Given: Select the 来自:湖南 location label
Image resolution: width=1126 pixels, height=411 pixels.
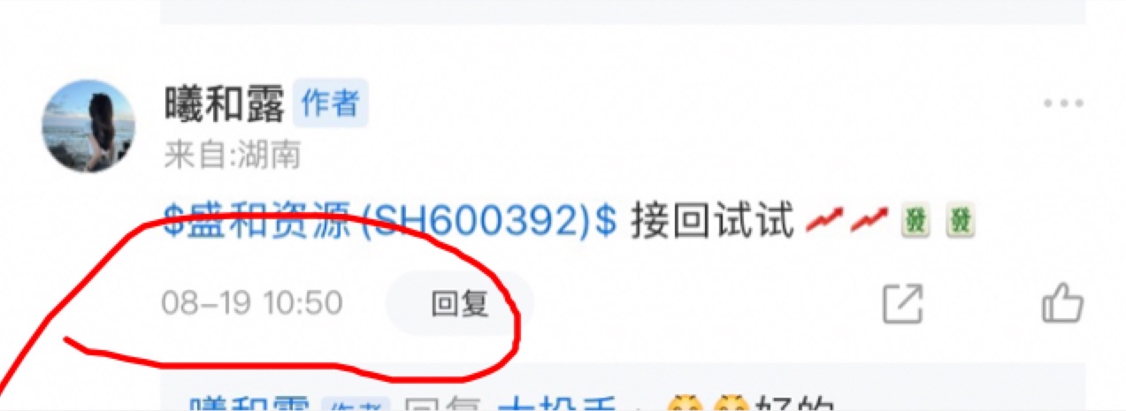Looking at the screenshot, I should [232, 156].
